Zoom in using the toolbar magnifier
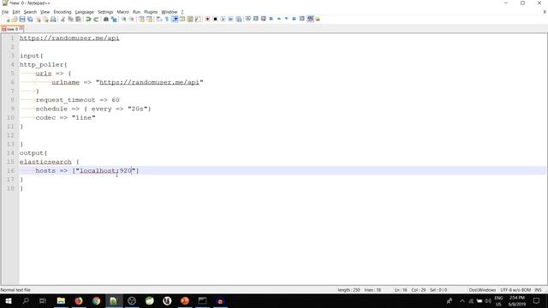 (x=123, y=19)
